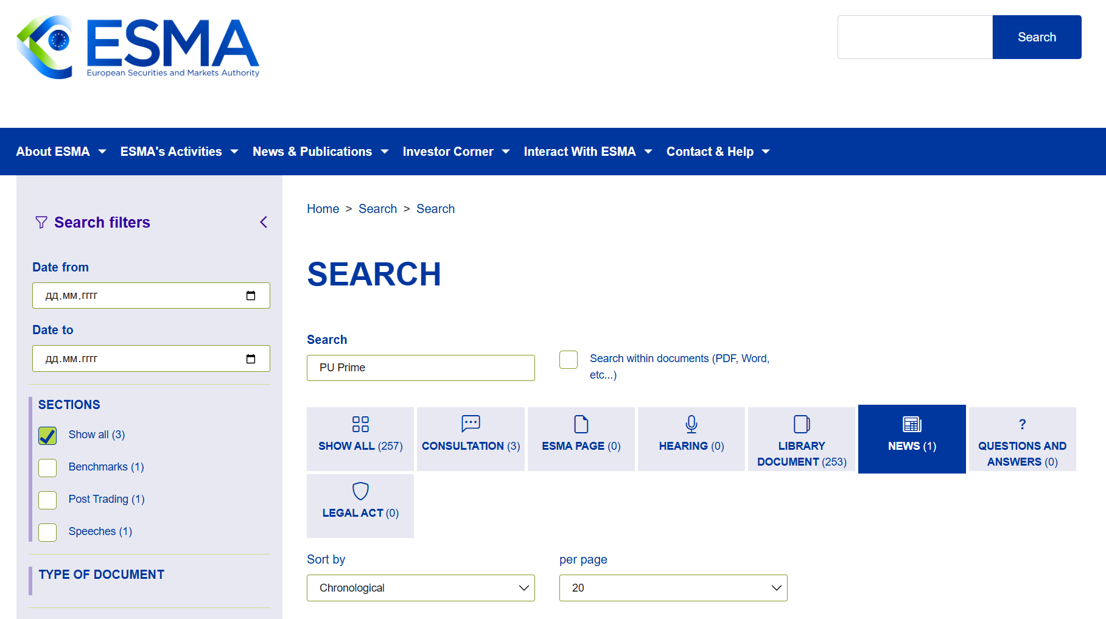Click the Date from input field

coord(151,295)
